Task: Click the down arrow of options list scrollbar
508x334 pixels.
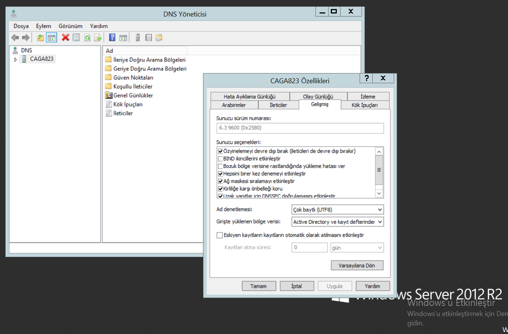Action: pyautogui.click(x=379, y=193)
